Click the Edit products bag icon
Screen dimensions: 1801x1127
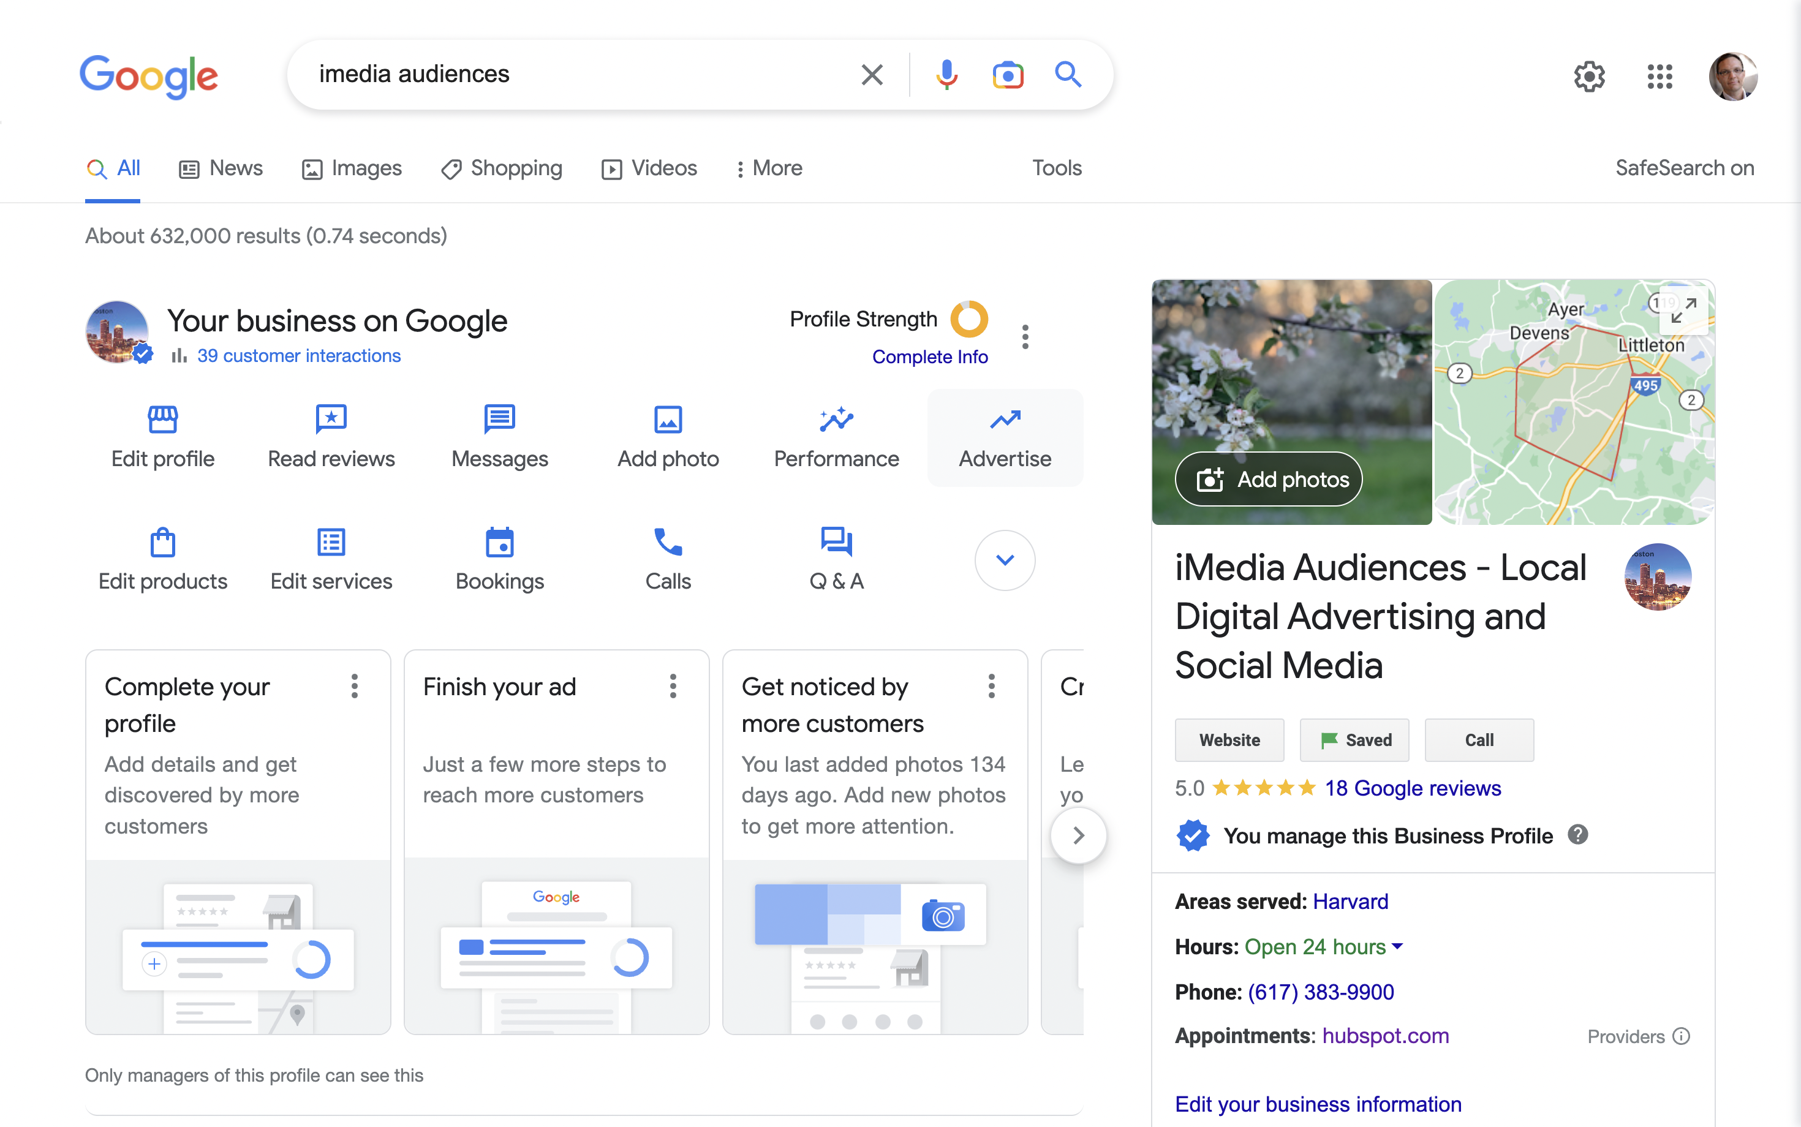click(162, 542)
